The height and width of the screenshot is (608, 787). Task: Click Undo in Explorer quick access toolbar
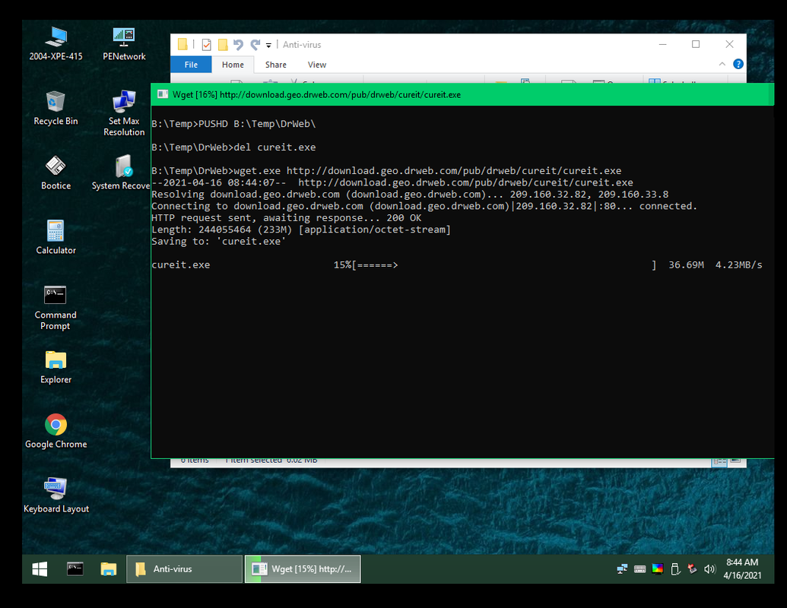[x=239, y=45]
